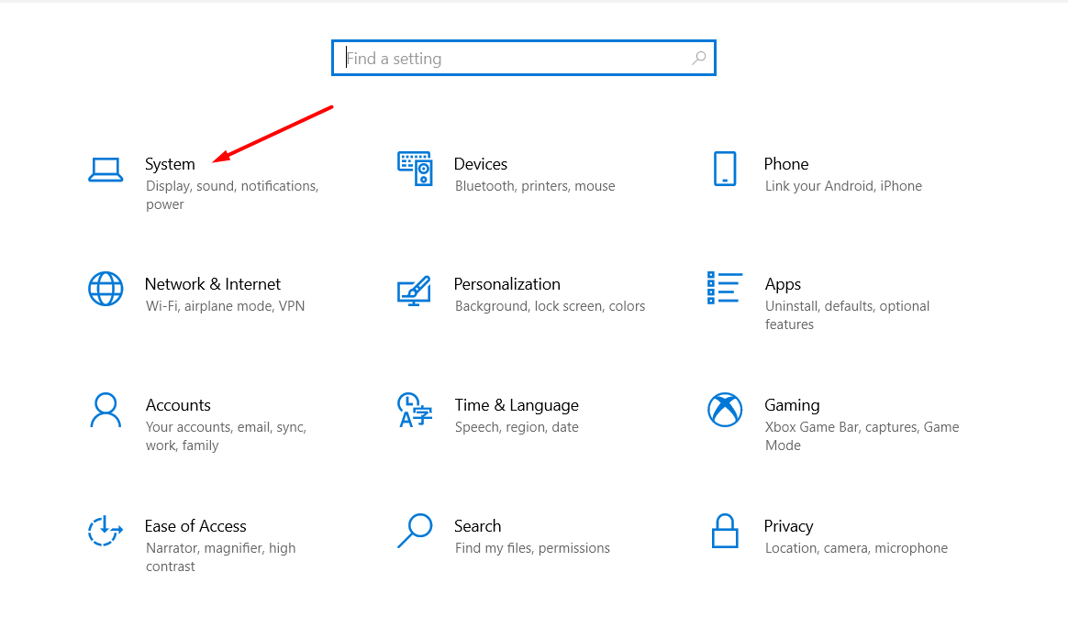The height and width of the screenshot is (627, 1068).
Task: Open the Privacy padlock icon
Action: tap(725, 531)
